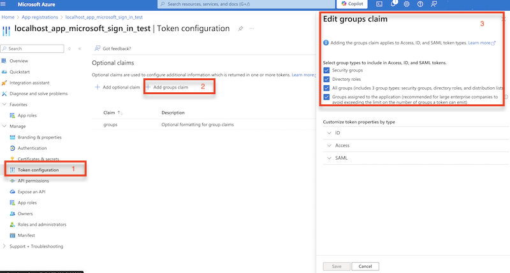This screenshot has width=510, height=273.
Task: Focus the sidebar Search box
Action: (x=33, y=49)
